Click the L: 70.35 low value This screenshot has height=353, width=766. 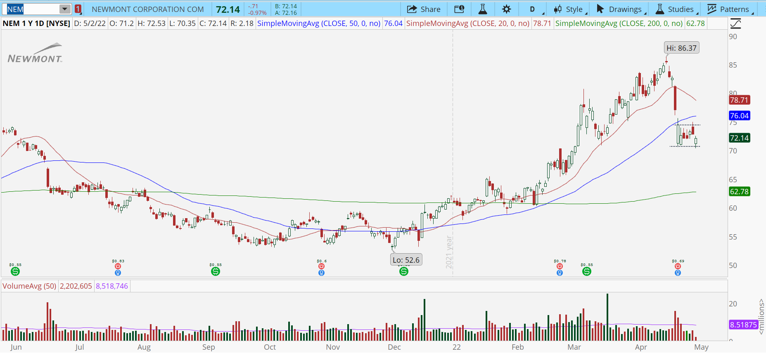[183, 24]
